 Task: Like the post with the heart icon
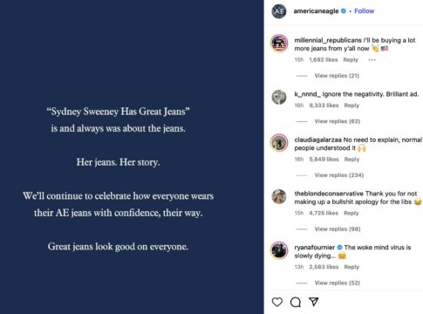coord(277,302)
